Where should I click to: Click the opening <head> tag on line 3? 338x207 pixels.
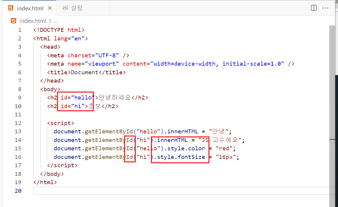click(50, 47)
